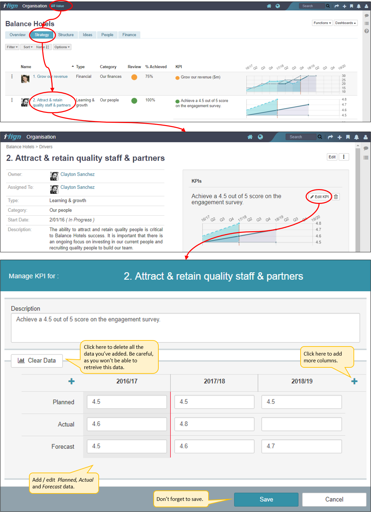Switch to the Structure tab
The image size is (371, 512).
coord(66,35)
